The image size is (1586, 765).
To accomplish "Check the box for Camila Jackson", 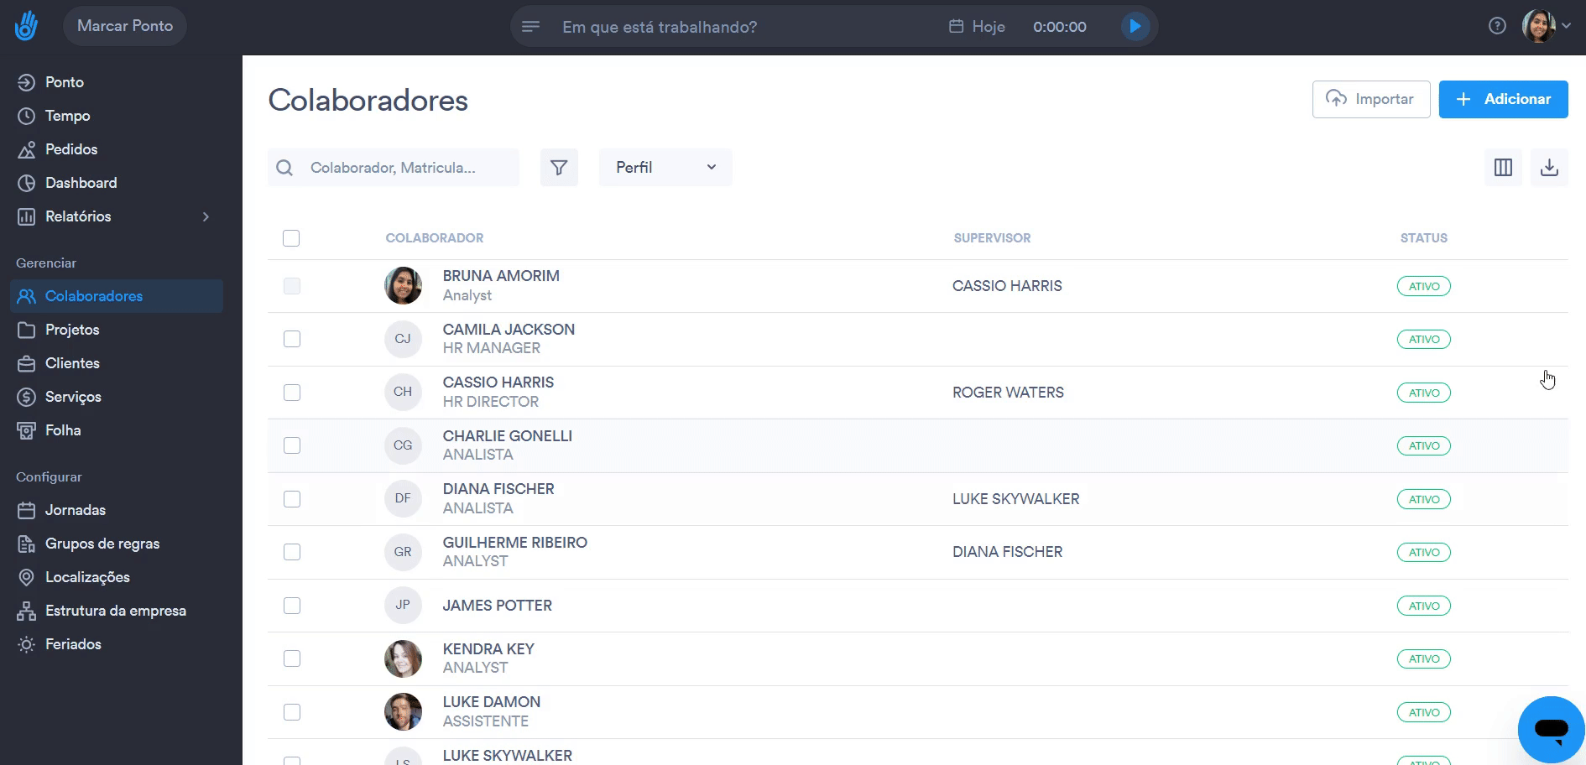I will pos(292,339).
